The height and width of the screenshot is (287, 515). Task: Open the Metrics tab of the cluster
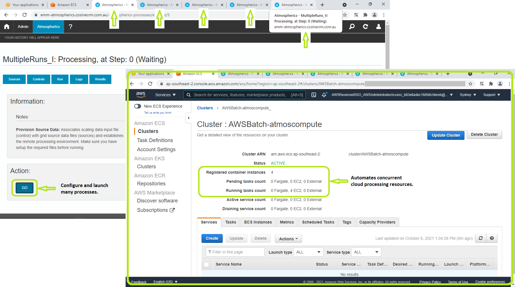coord(287,222)
